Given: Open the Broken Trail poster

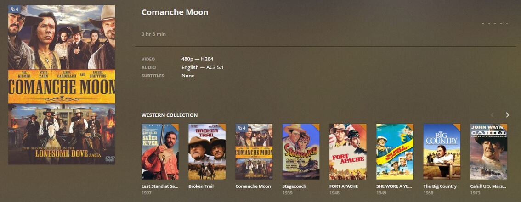Looking at the screenshot, I should pyautogui.click(x=207, y=152).
